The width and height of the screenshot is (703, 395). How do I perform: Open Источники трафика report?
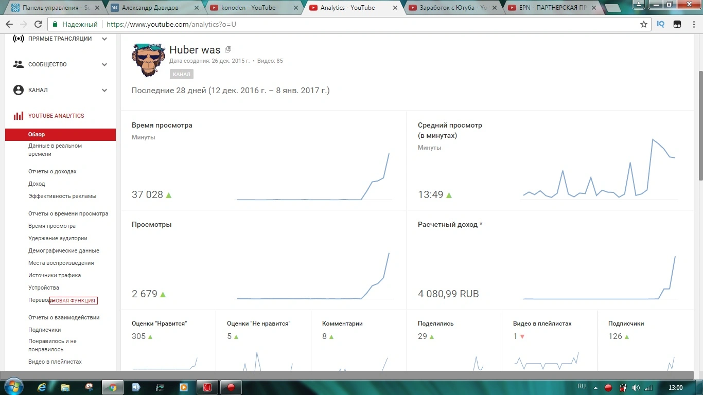pos(55,275)
